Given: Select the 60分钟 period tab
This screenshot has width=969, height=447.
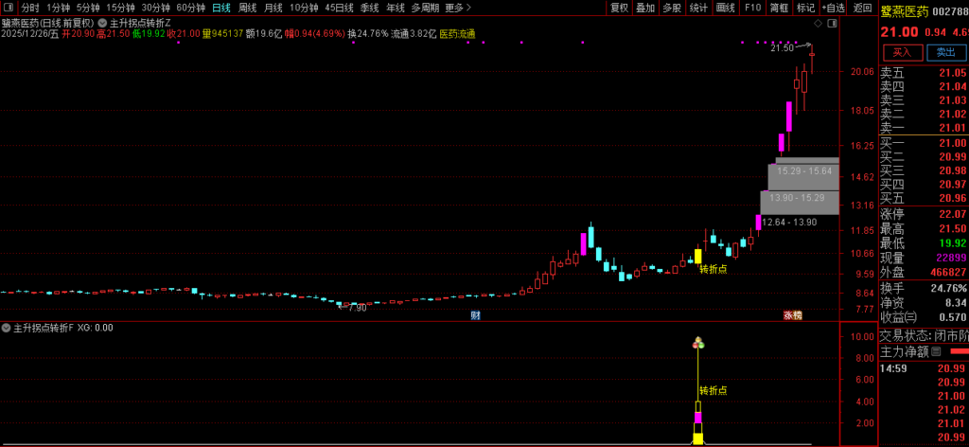Looking at the screenshot, I should (190, 8).
